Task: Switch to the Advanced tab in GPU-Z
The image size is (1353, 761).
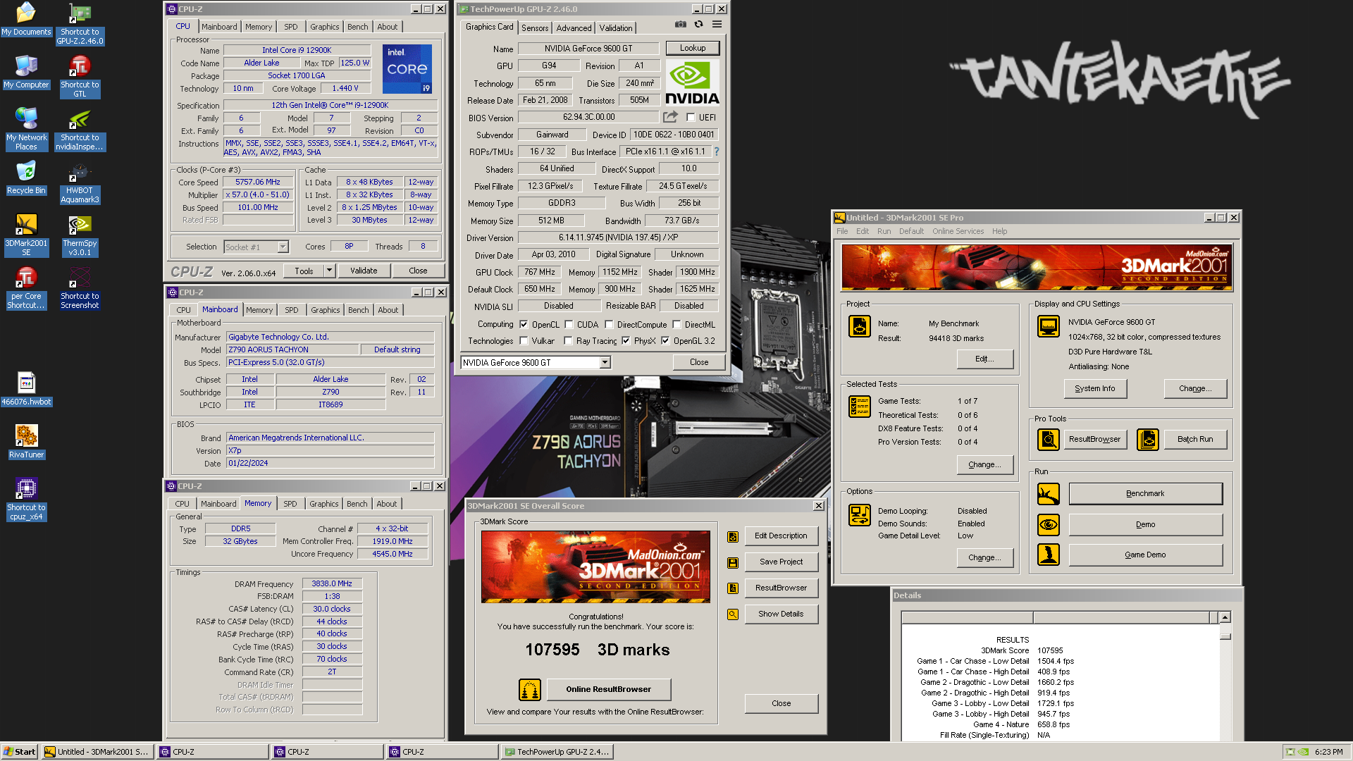Action: point(574,28)
